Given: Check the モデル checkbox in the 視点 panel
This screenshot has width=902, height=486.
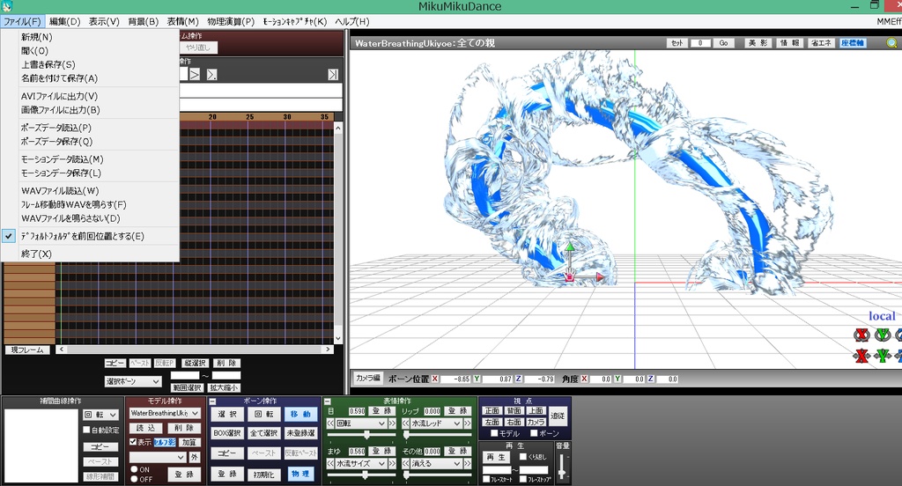Looking at the screenshot, I should point(494,433).
